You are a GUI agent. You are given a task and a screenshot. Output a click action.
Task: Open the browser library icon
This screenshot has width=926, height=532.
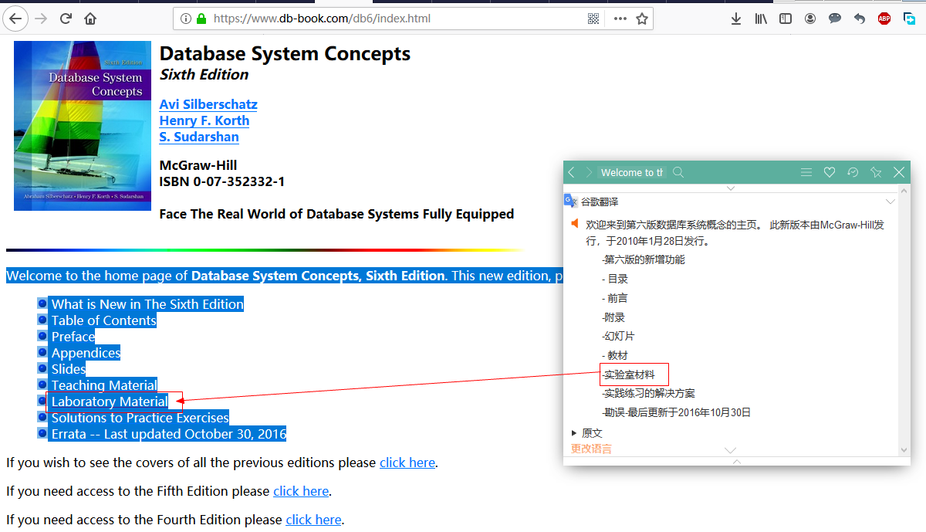coord(761,19)
